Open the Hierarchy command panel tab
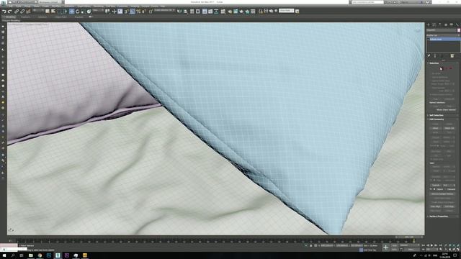Image resolution: width=461 pixels, height=259 pixels. pyautogui.click(x=440, y=24)
